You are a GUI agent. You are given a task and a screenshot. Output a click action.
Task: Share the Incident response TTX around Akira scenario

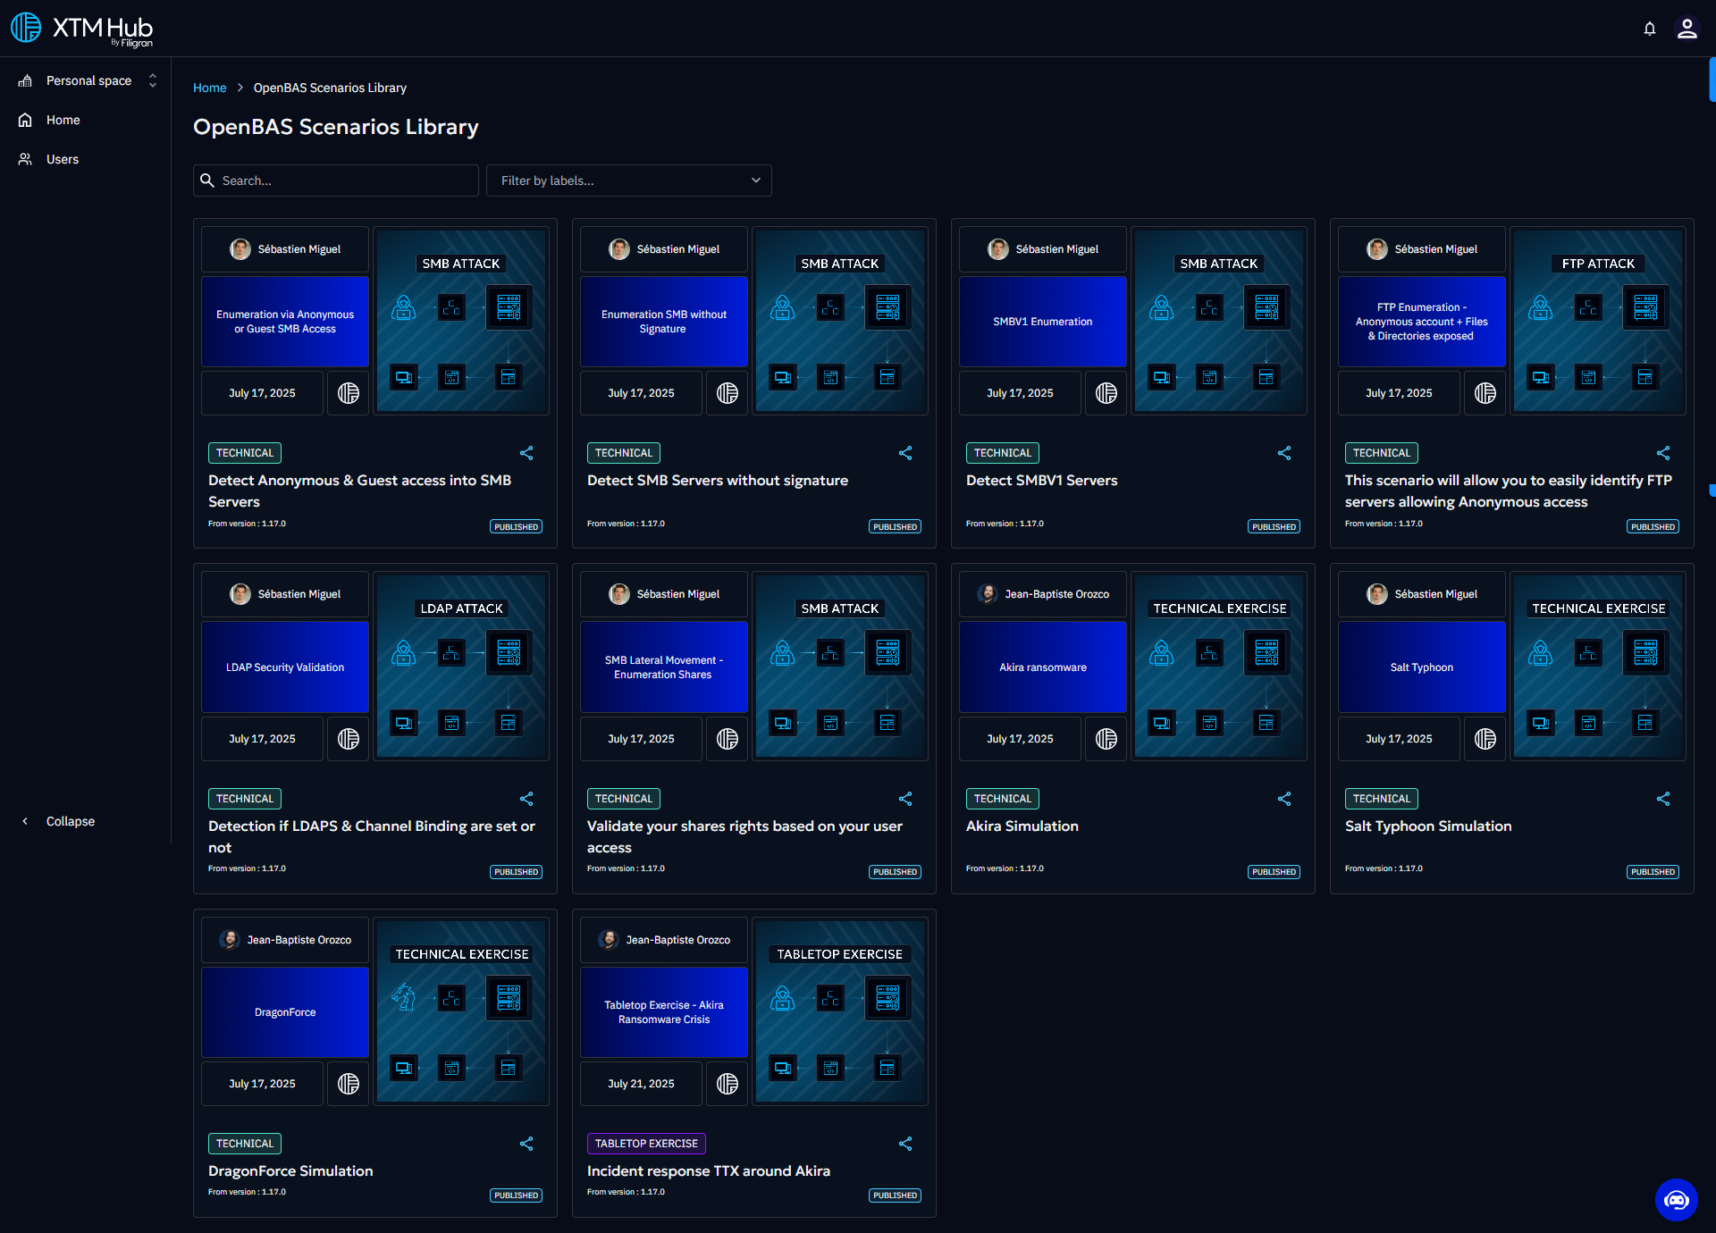(905, 1144)
